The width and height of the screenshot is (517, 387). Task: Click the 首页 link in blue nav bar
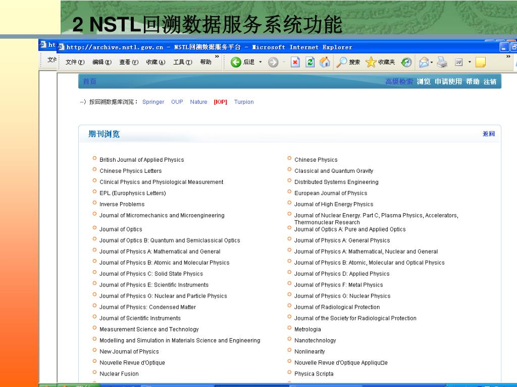[x=89, y=81]
